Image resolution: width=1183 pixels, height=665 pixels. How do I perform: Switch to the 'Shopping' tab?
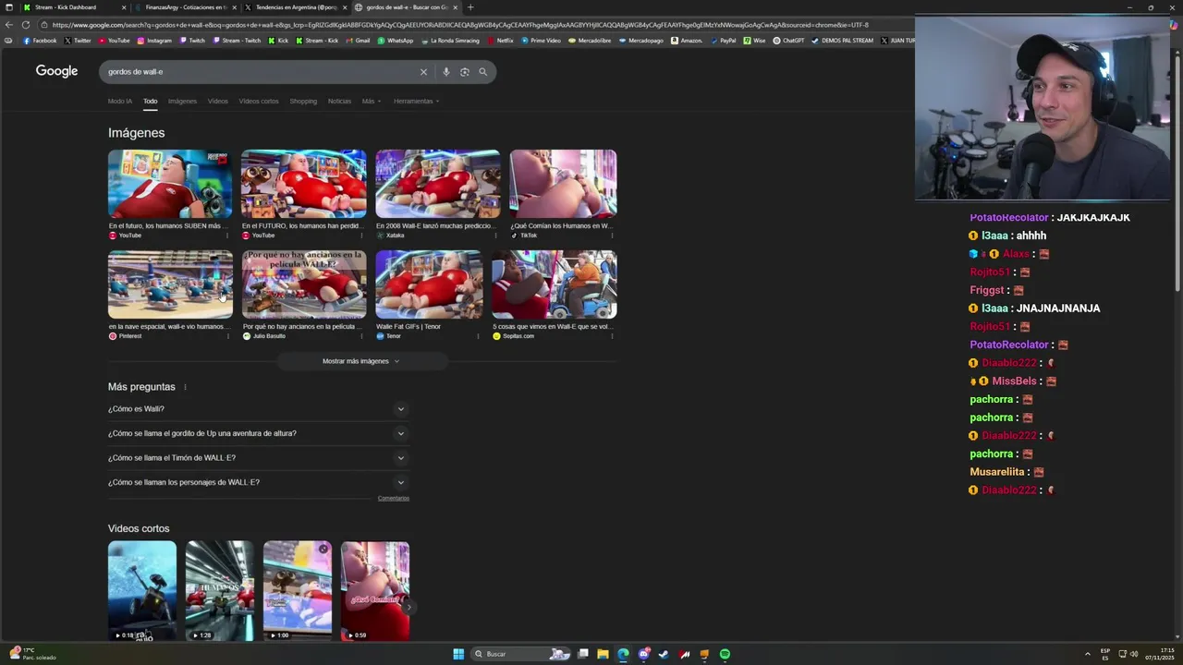pyautogui.click(x=303, y=102)
